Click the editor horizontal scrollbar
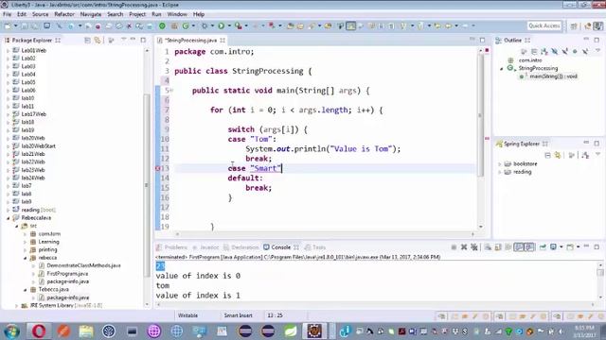606x340 pixels. (x=325, y=234)
